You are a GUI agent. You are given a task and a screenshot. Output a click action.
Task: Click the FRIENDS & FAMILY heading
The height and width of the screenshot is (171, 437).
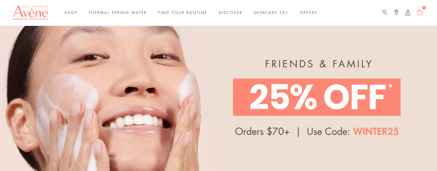click(318, 64)
